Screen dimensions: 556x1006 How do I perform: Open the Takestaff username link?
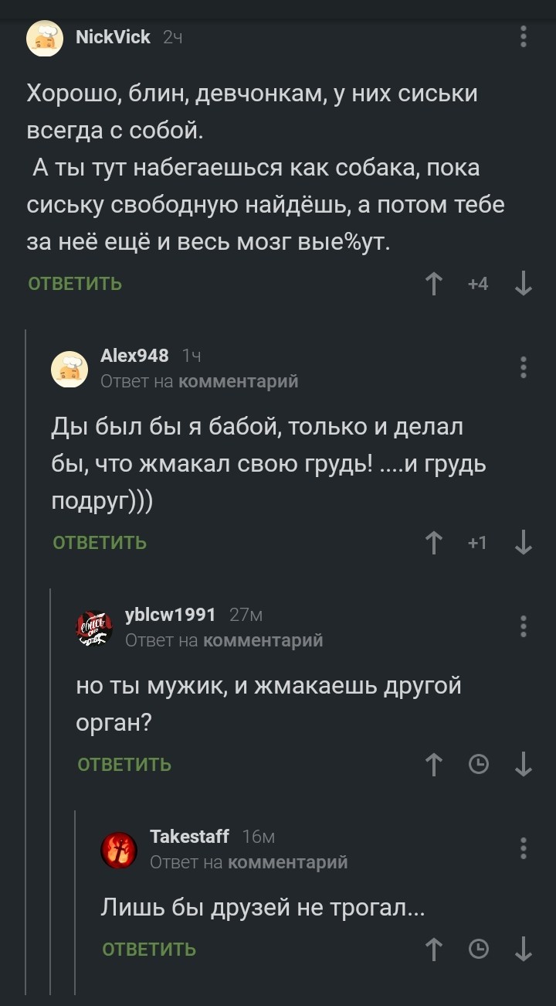point(189,837)
